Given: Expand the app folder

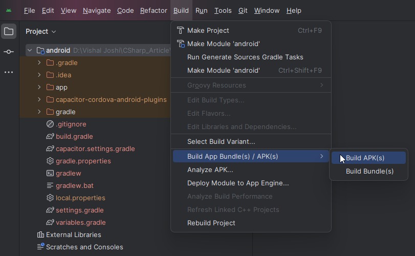Looking at the screenshot, I should click(39, 87).
